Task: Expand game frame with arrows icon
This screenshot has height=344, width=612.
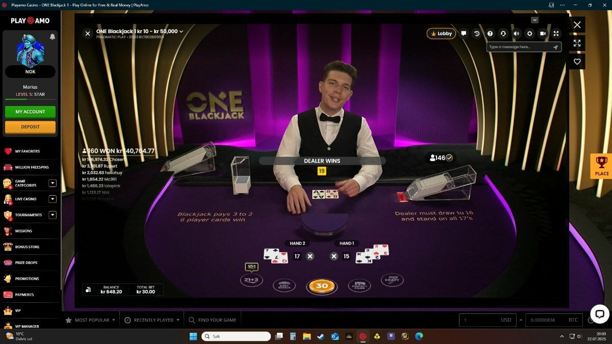Action: click(577, 43)
